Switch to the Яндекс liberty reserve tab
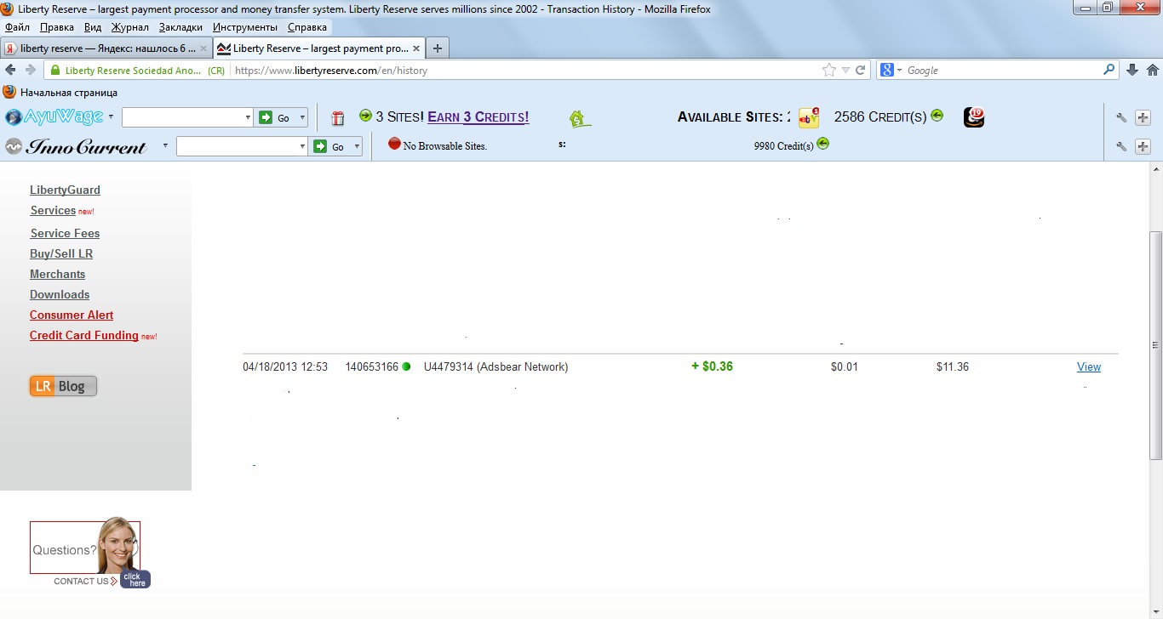This screenshot has height=619, width=1163. 106,48
